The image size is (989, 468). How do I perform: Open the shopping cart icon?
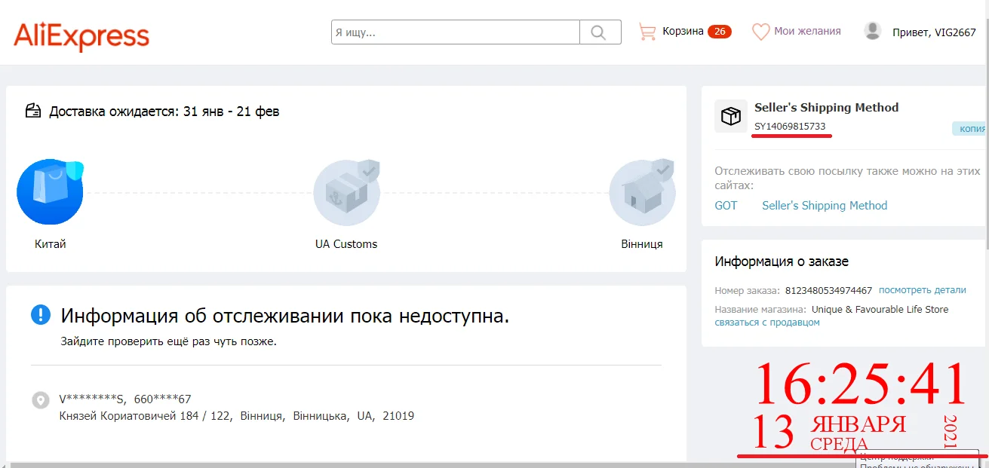click(x=647, y=32)
